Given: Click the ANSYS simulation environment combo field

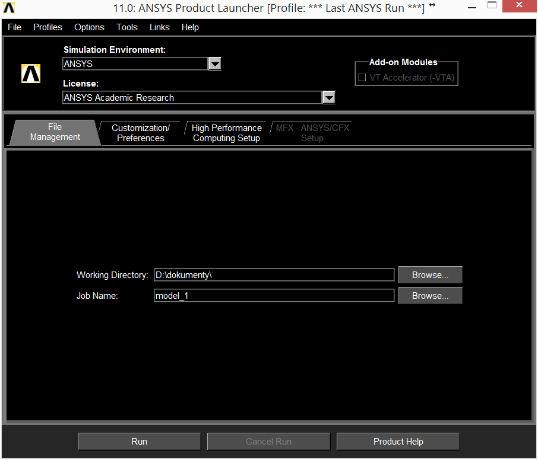Looking at the screenshot, I should 135,63.
